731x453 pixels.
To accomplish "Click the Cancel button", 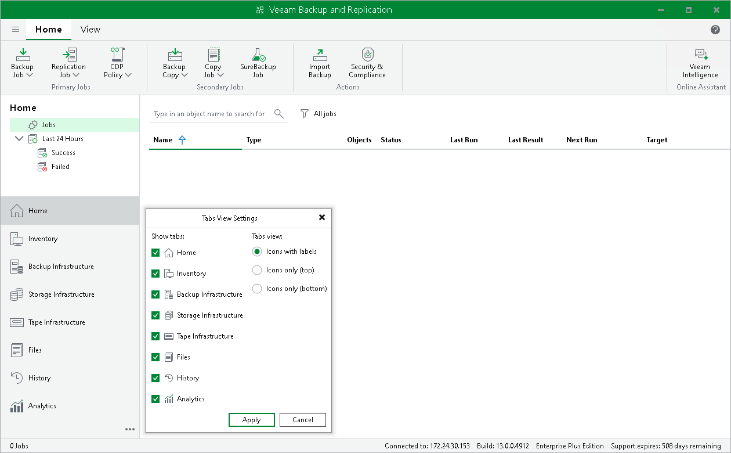I will pos(303,420).
